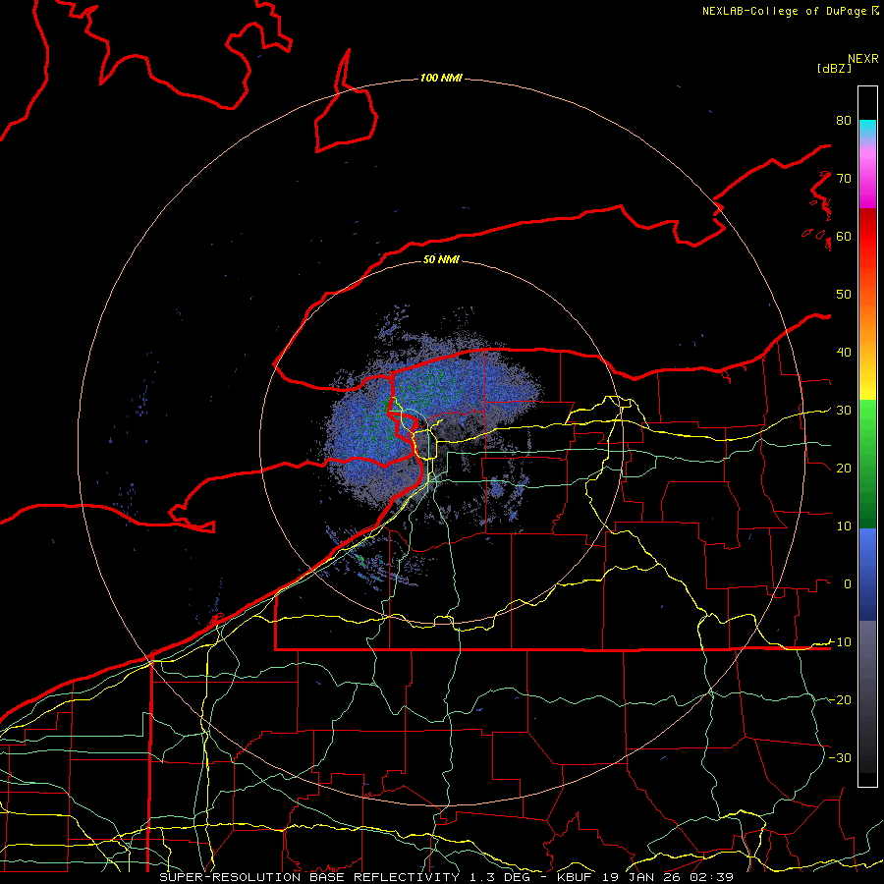Click the KBUF station identifier in caption
884x884 pixels.
tap(577, 877)
